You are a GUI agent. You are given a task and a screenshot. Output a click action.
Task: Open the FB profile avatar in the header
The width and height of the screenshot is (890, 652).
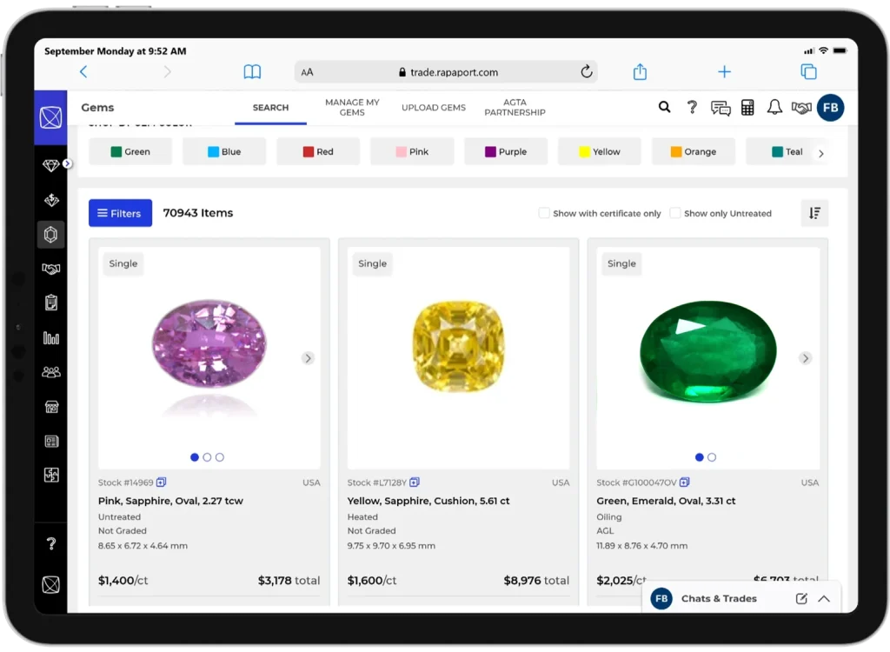click(x=830, y=107)
